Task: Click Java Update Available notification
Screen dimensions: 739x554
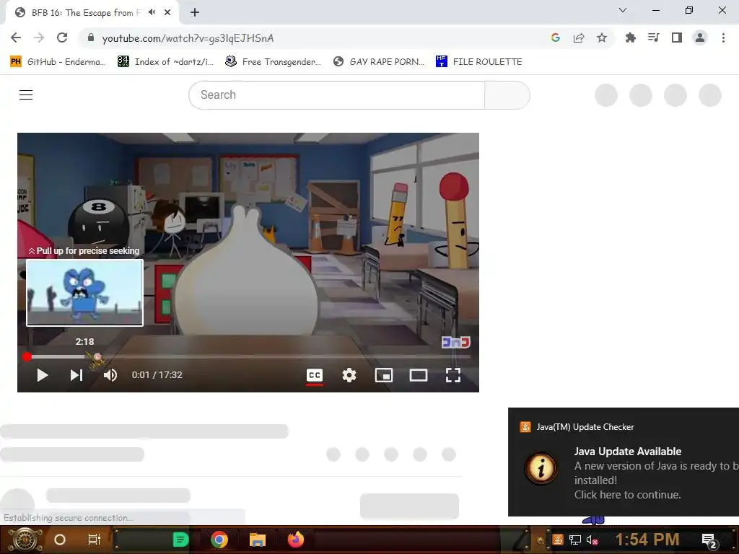Action: click(x=624, y=462)
